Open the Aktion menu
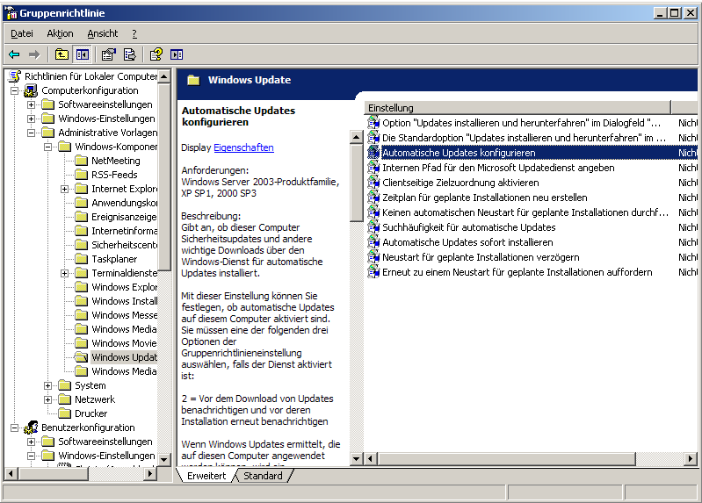 (60, 33)
